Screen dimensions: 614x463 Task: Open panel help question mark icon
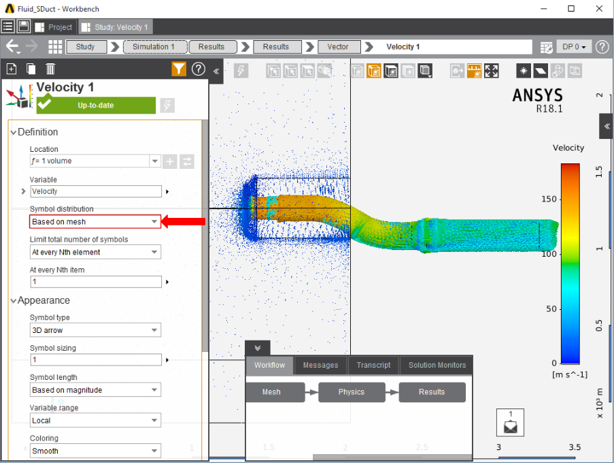(x=199, y=69)
